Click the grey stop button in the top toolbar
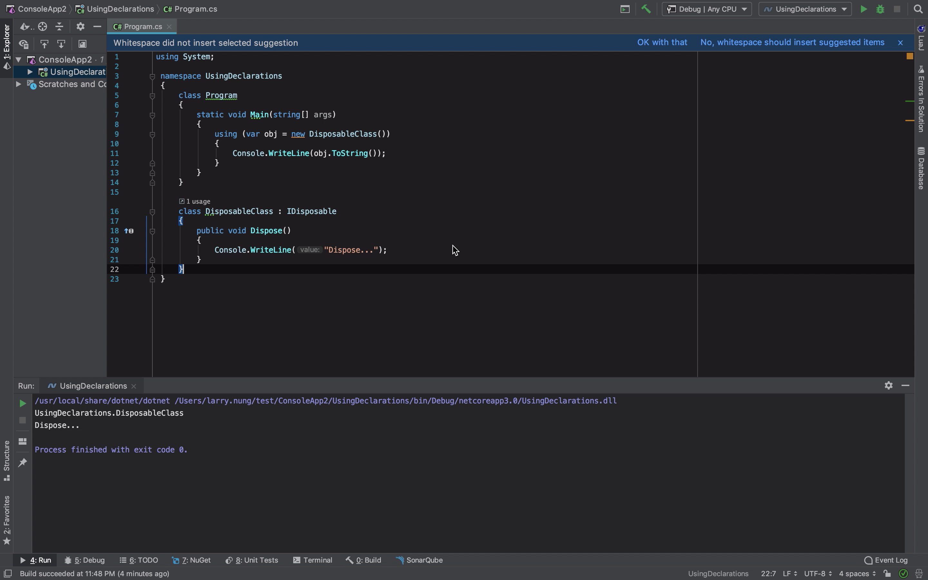Image resolution: width=928 pixels, height=580 pixels. [x=896, y=9]
